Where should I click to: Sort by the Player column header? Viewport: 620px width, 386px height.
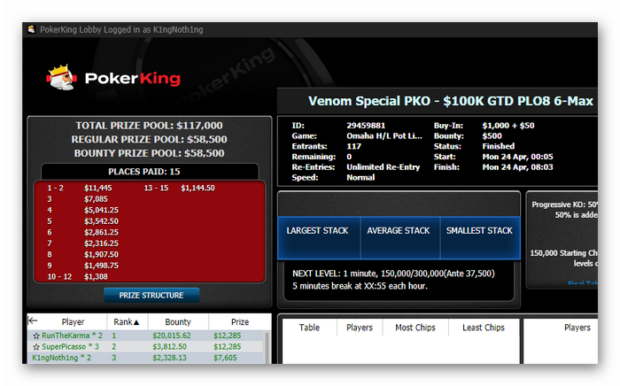click(x=73, y=321)
